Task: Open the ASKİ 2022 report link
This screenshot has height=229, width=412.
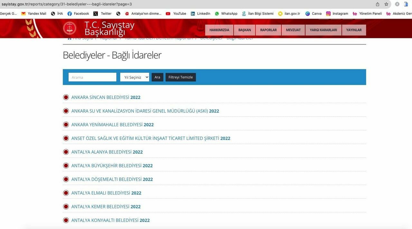Action: coord(145,111)
